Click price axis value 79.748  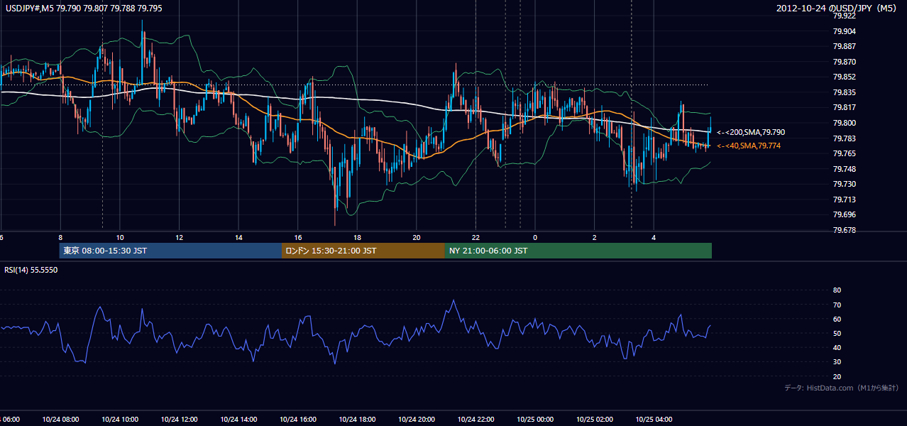click(x=844, y=169)
